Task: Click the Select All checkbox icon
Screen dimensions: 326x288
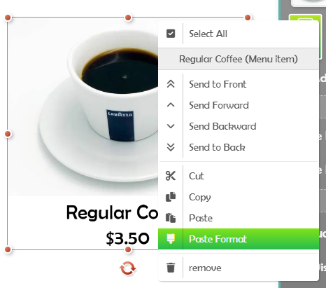Action: pos(171,34)
